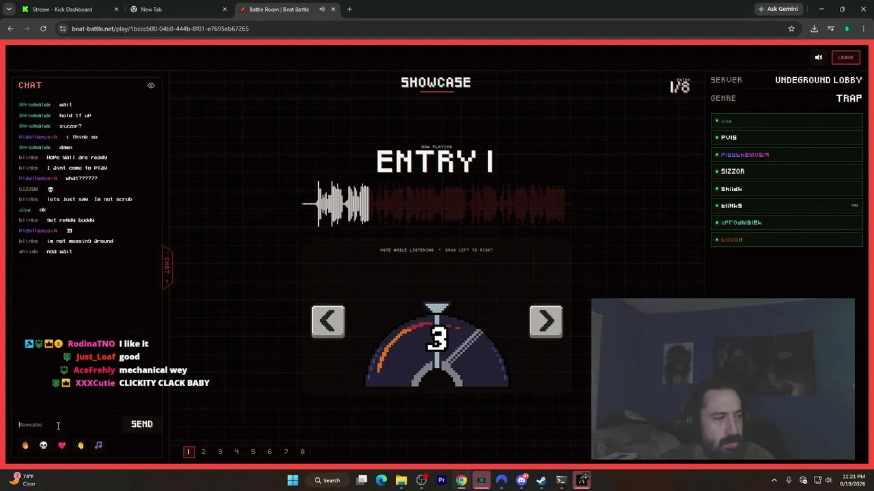The height and width of the screenshot is (491, 874).
Task: Select entry 6 in the entry pager
Action: click(x=269, y=451)
